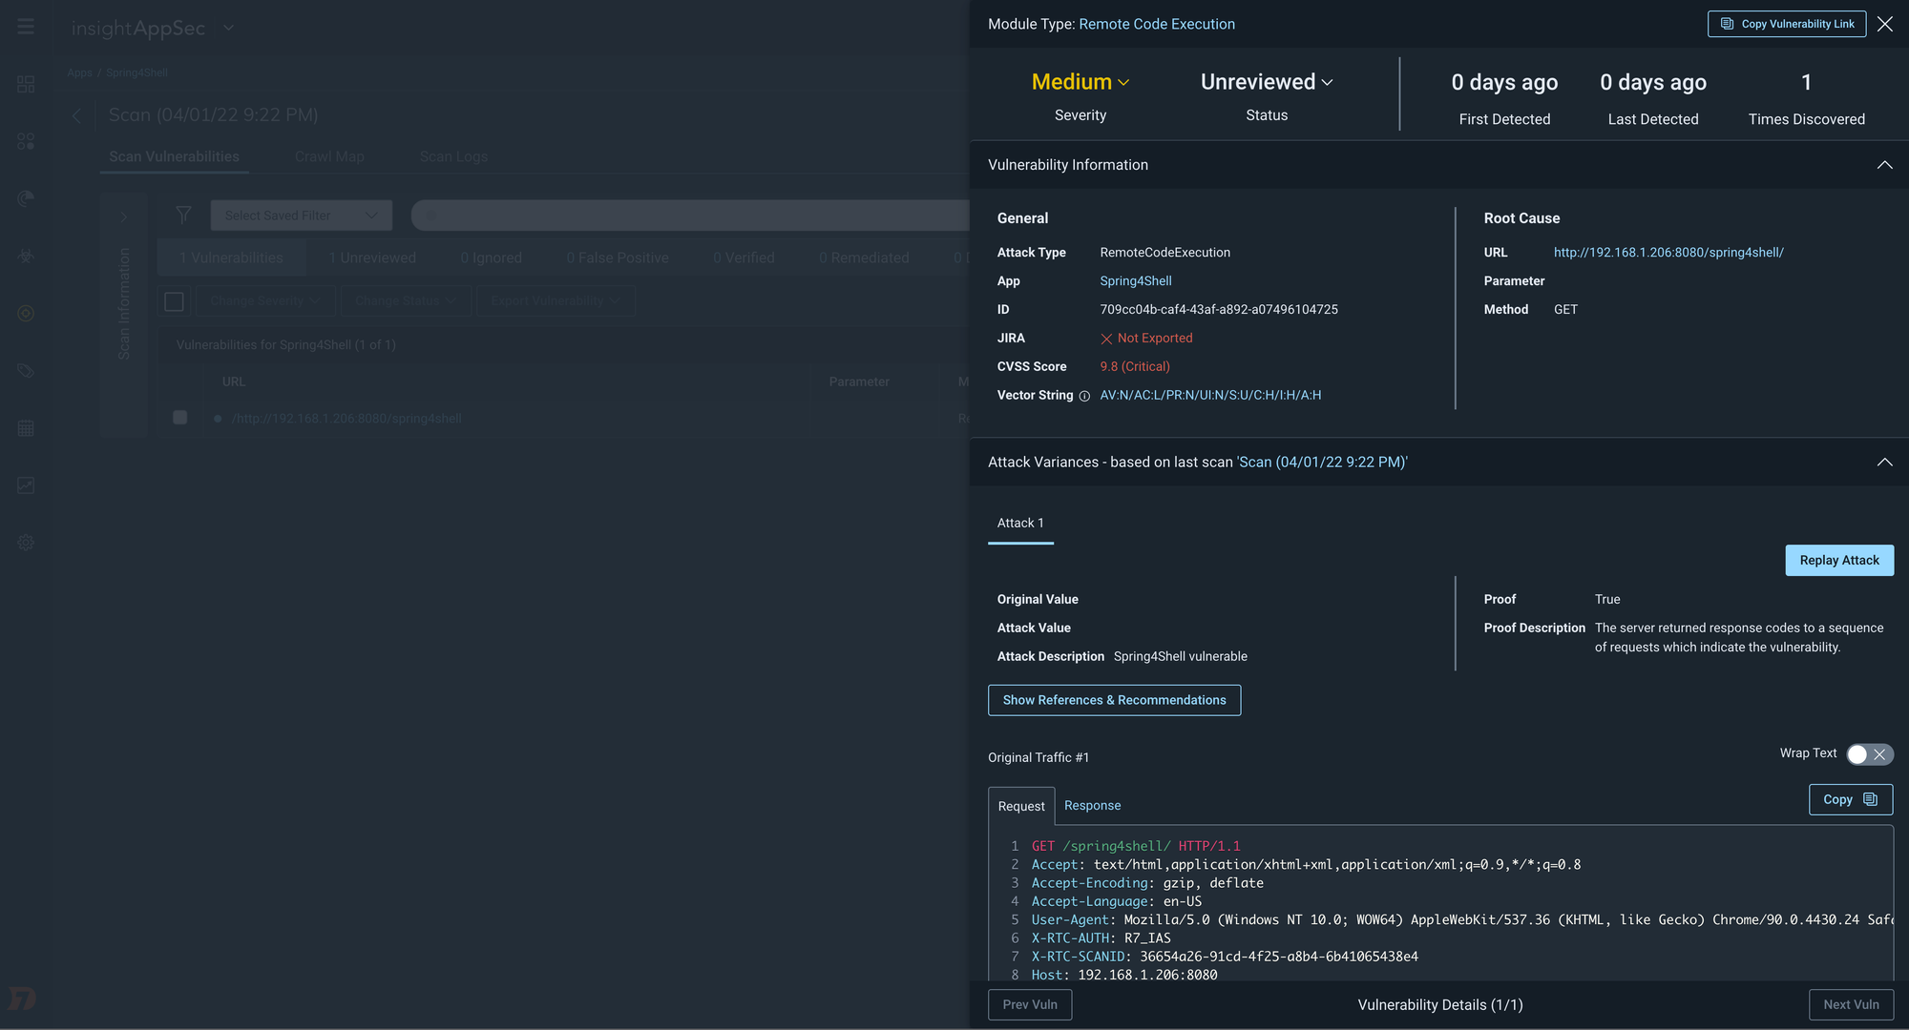Screen dimensions: 1909x1030
Task: Click the dashboard grid sidebar icon
Action: [26, 84]
